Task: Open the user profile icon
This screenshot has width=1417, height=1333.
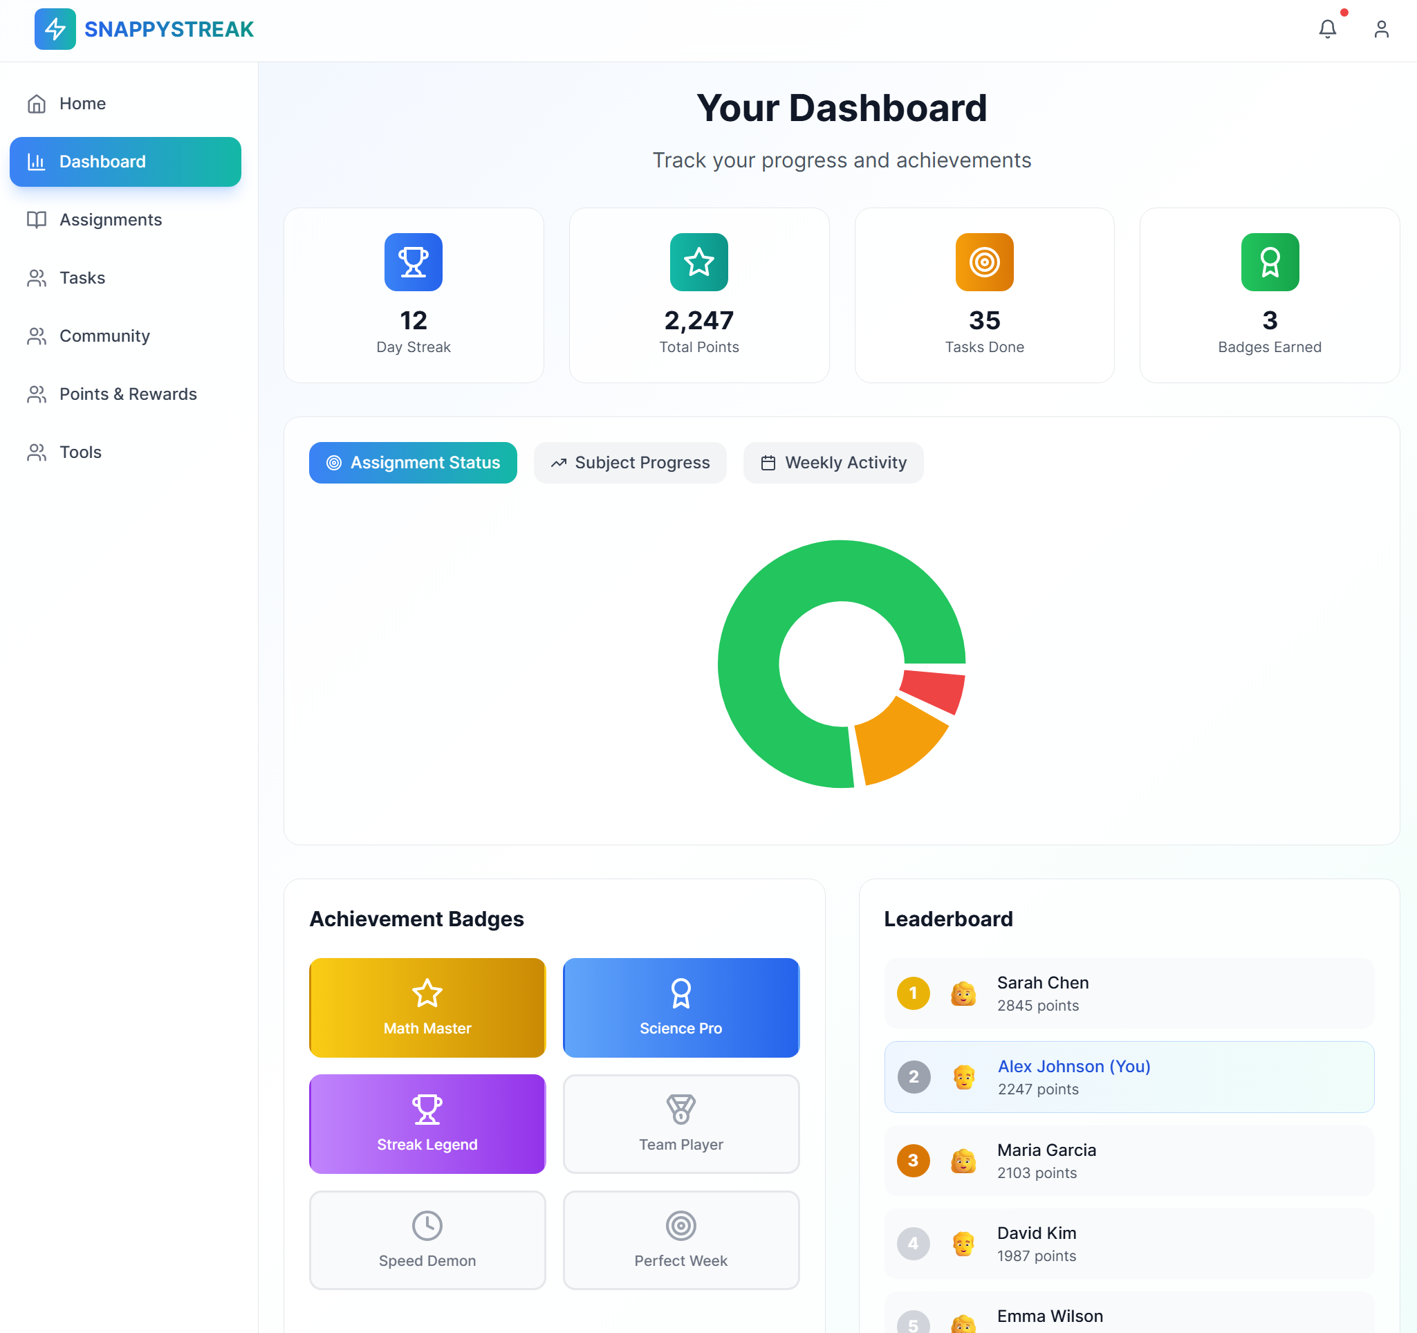Action: click(1380, 29)
